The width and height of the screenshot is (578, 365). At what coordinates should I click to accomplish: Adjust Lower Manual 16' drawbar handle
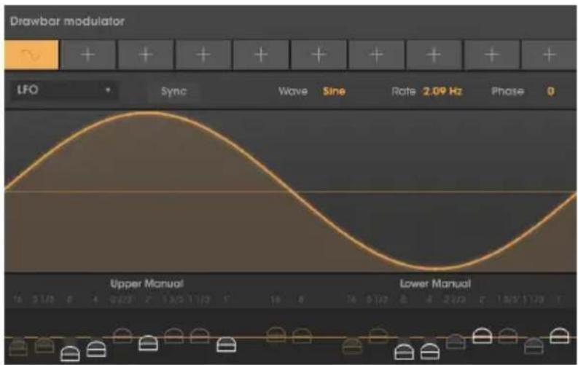click(x=352, y=346)
